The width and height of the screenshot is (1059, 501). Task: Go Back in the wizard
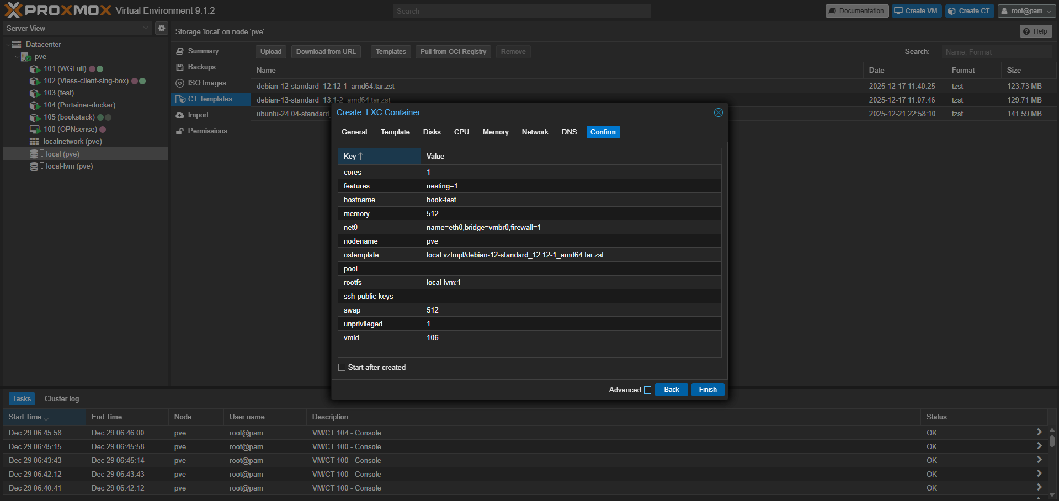[671, 390]
